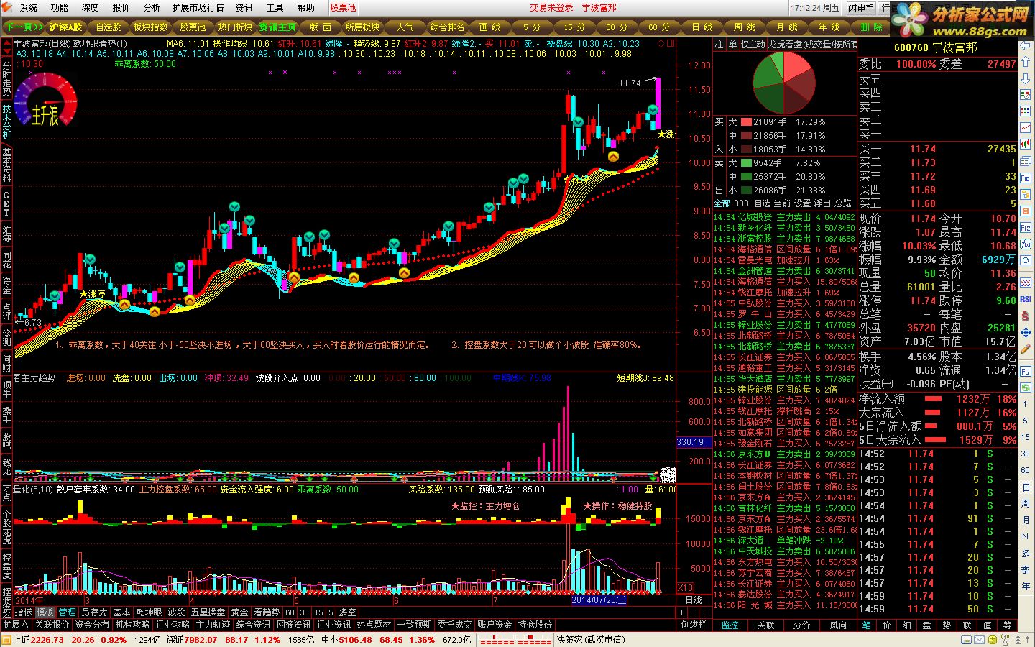
Task: Click the F5 switch icon in right toolbar
Action: 1026,371
